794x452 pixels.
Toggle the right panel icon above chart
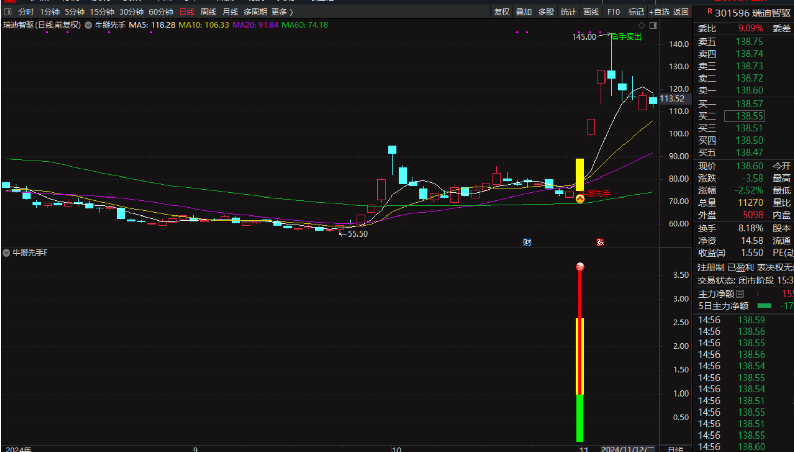[653, 25]
